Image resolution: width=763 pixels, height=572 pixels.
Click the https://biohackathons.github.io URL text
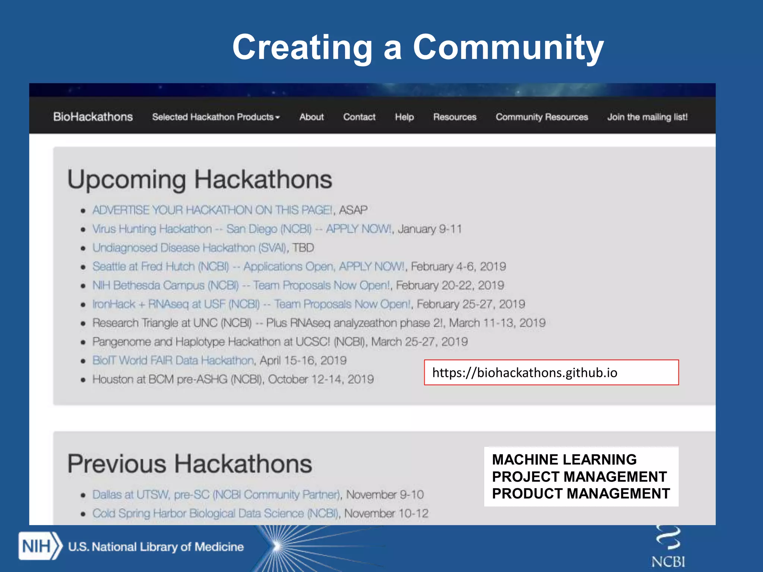[525, 372]
